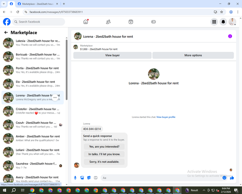Viewport: 242px width, 194px height.
Task: Click the Facebook logo home icon
Action: [x=7, y=22]
